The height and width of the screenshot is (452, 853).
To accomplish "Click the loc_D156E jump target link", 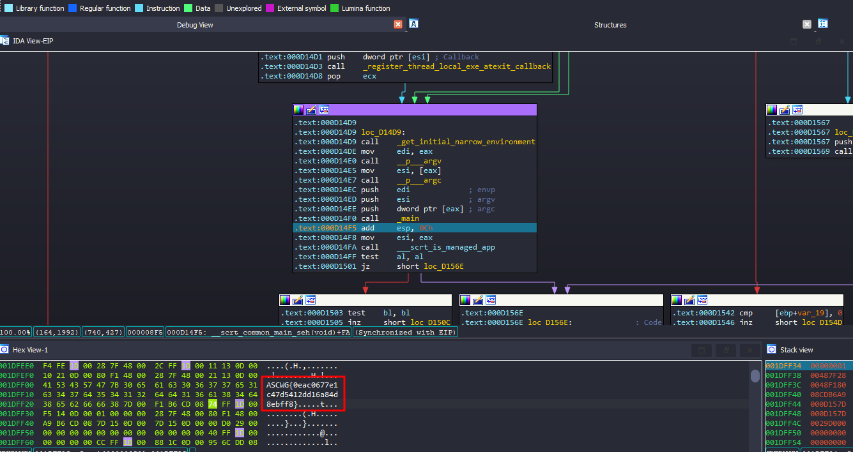I will click(443, 266).
